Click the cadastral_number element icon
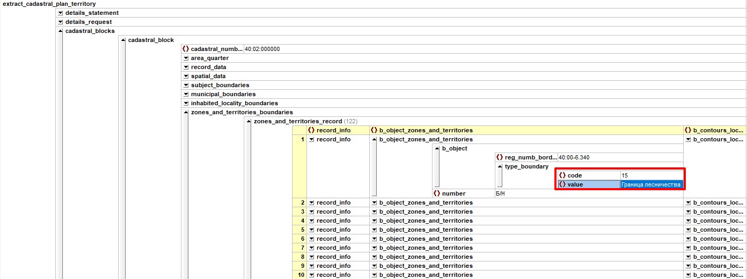 point(185,49)
